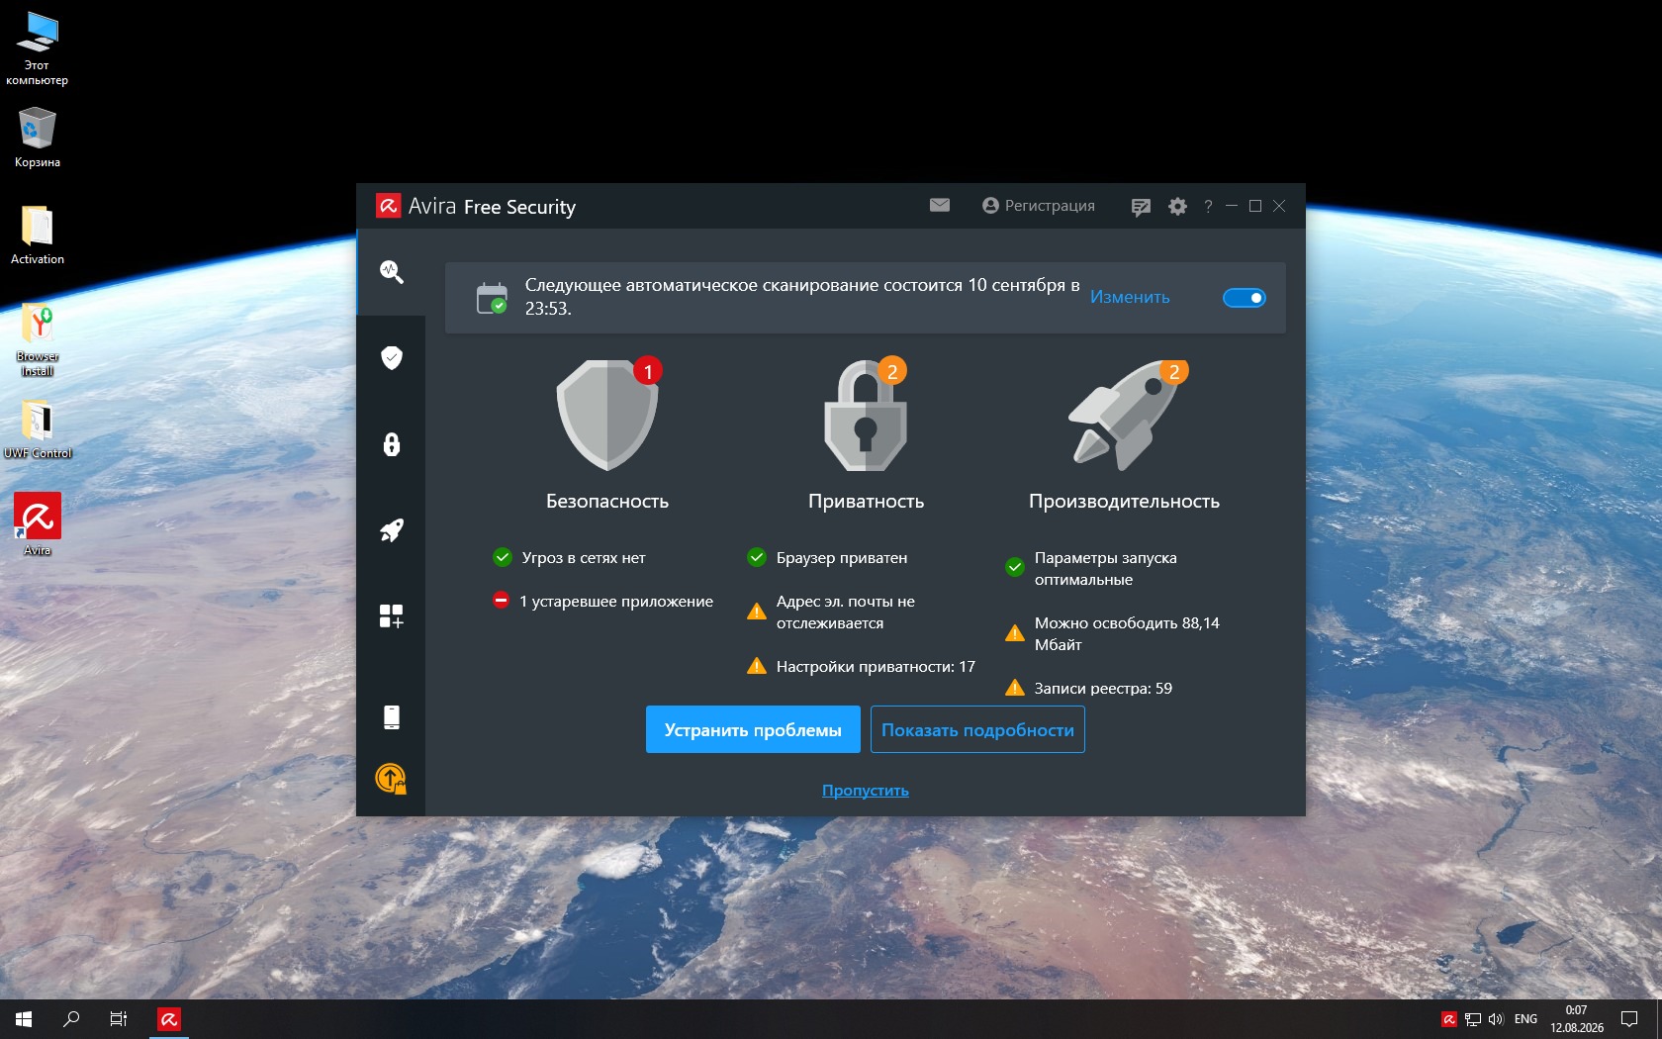Click the scheduled scan calendar icon
Image resolution: width=1662 pixels, height=1039 pixels.
(492, 298)
